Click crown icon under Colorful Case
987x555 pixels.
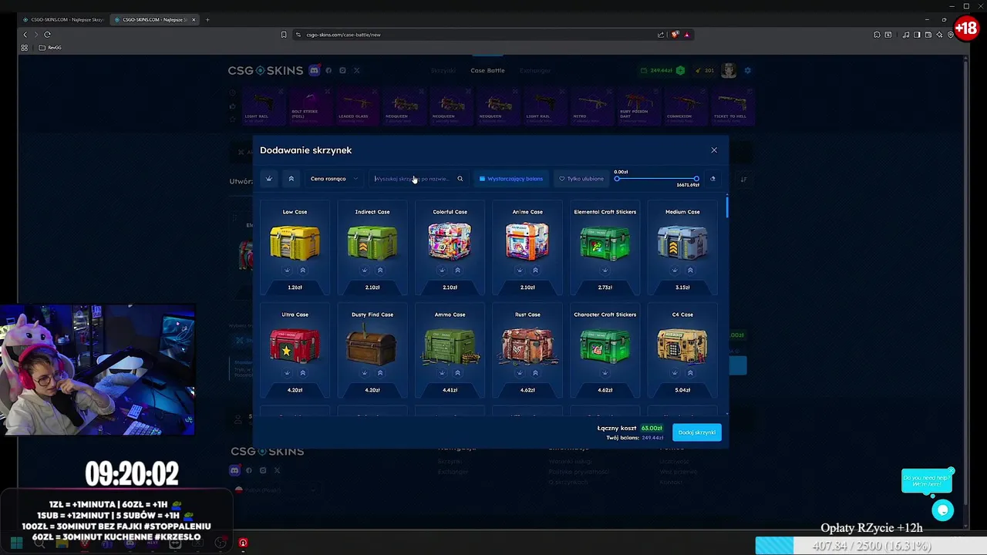tap(442, 271)
